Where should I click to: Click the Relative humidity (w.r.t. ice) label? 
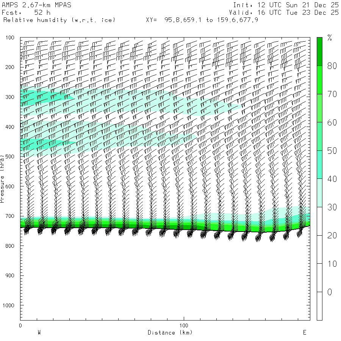point(59,20)
